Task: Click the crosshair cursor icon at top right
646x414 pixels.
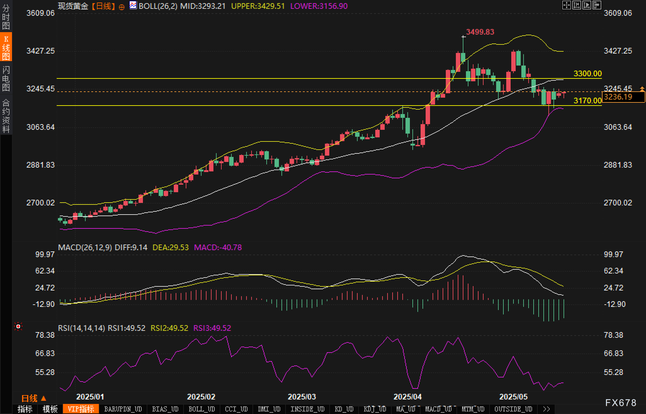Action: [x=566, y=5]
